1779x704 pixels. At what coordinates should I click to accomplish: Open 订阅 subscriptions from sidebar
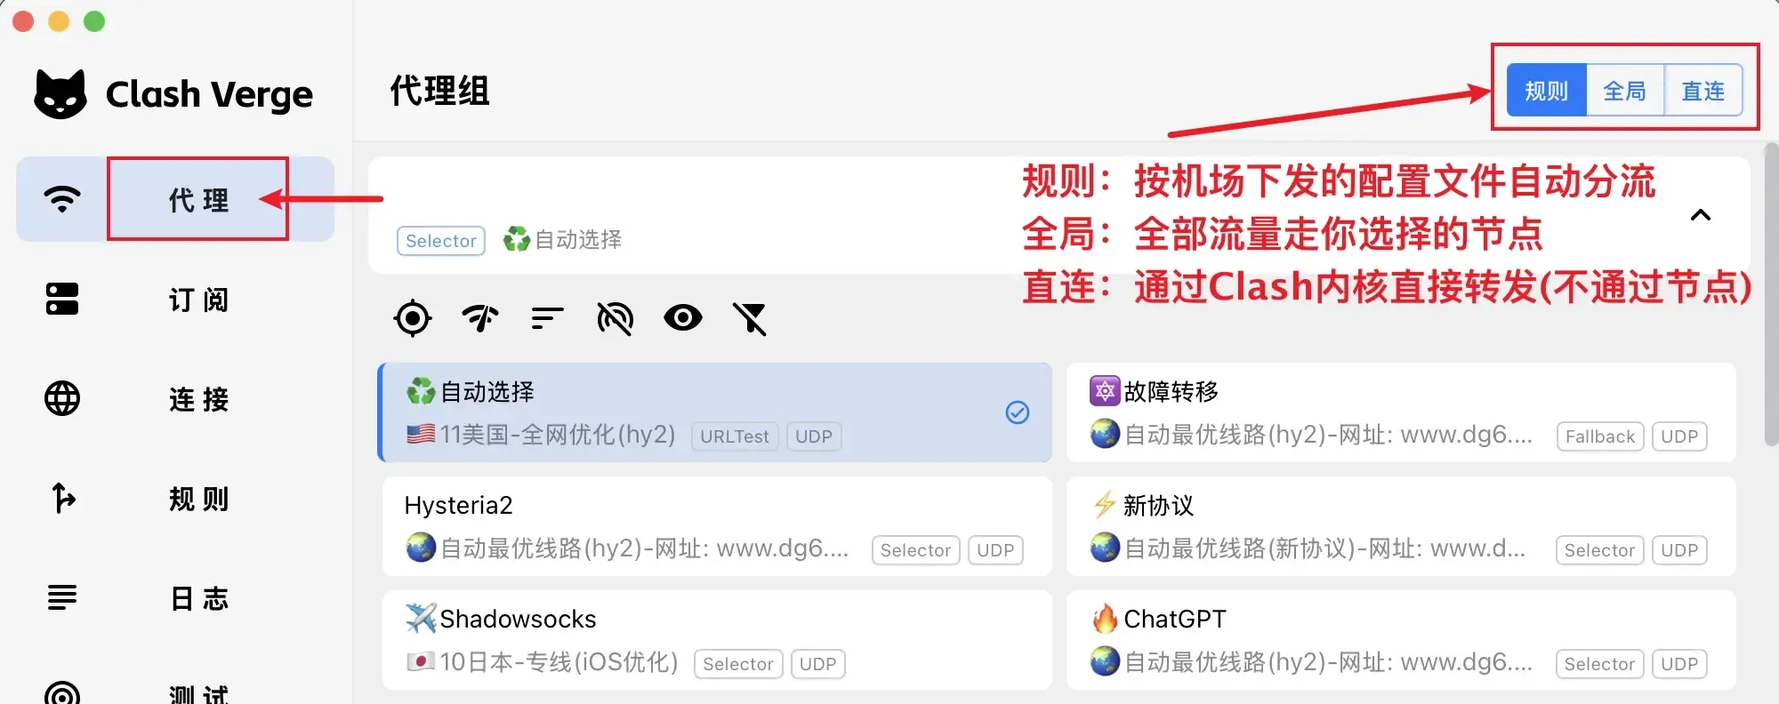[175, 300]
